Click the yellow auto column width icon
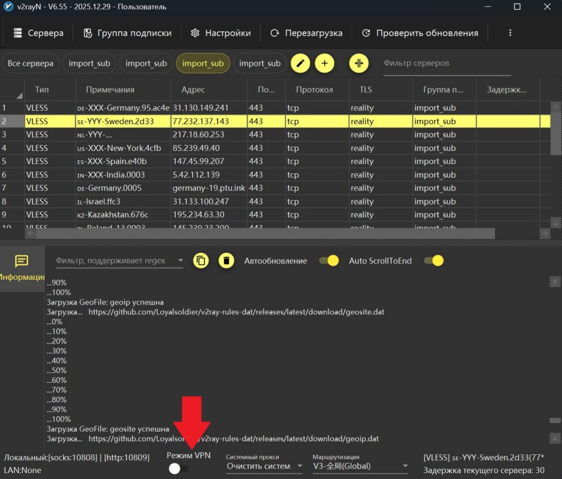The width and height of the screenshot is (562, 479). tap(359, 63)
